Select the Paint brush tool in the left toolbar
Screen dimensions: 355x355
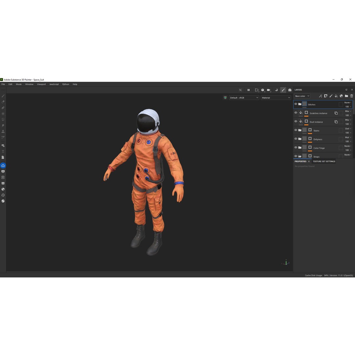(3, 96)
